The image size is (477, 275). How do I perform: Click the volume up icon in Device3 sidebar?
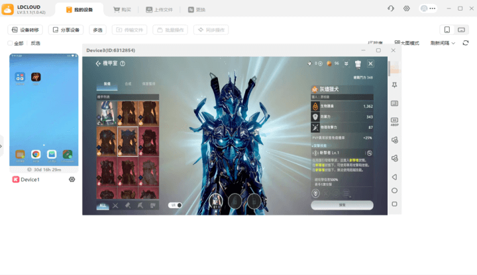point(395,140)
